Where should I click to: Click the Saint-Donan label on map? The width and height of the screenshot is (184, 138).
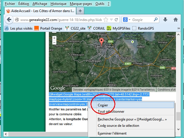tap(60, 72)
